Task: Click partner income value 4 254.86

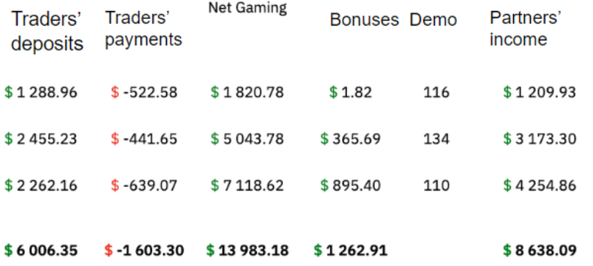Action: click(540, 185)
